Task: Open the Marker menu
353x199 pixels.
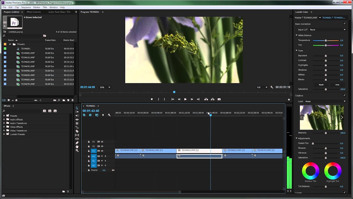Action: 37,7
